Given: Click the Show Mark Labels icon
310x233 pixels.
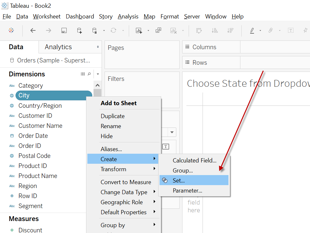Looking at the screenshot, I should (291, 30).
